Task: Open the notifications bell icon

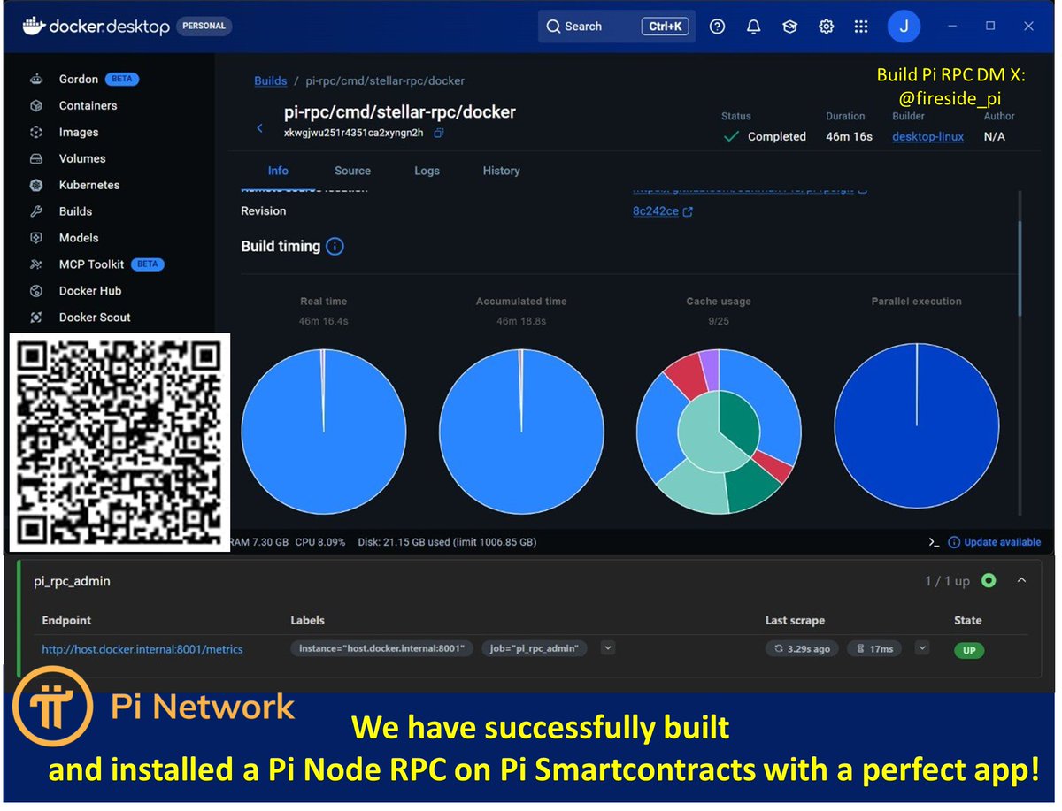Action: pyautogui.click(x=754, y=27)
